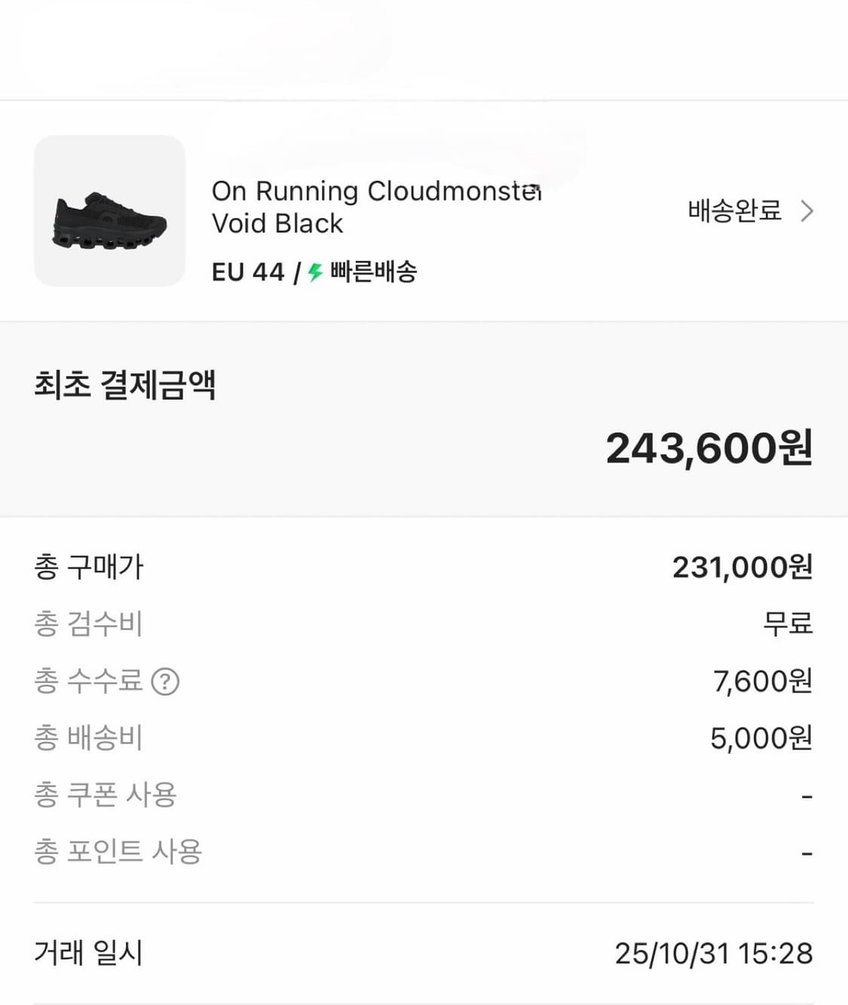
Task: Select the 231,000원 purchase price value
Action: tap(742, 567)
